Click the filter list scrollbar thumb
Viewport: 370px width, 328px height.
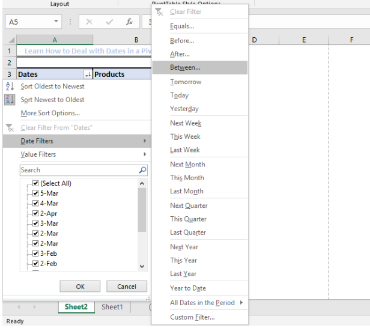pyautogui.click(x=142, y=210)
